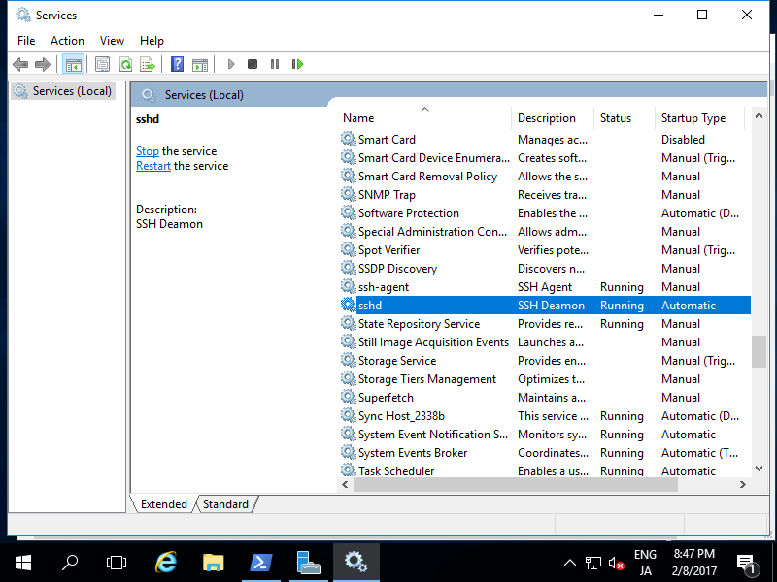Show hidden tray icons chevron
This screenshot has width=777, height=582.
point(570,563)
